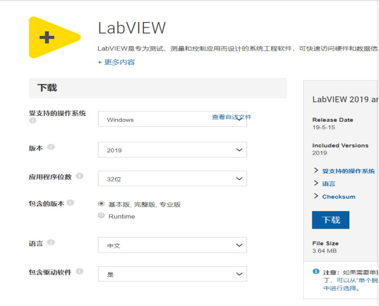The image size is (379, 306).
Task: Click info icon next to 版本
Action: [51, 147]
